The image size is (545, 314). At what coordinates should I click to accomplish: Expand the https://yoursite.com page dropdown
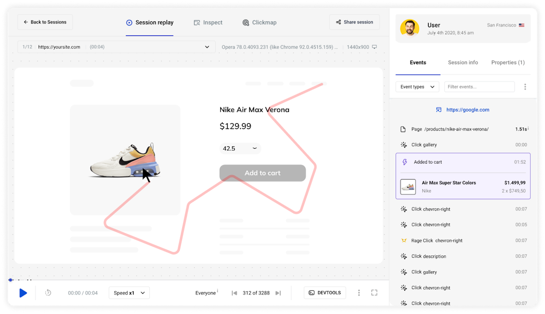[116, 47]
